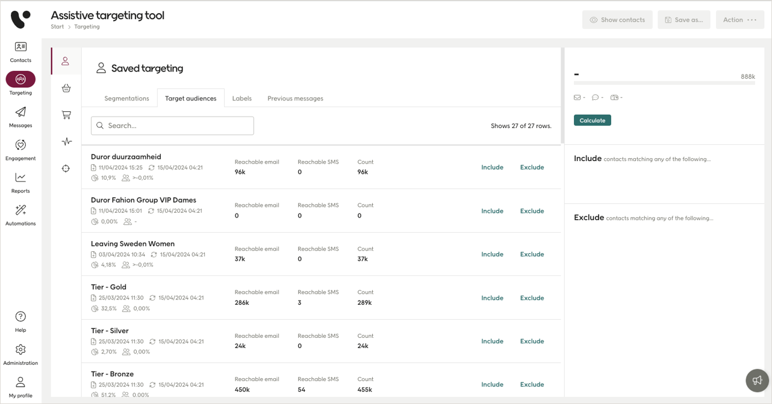772x404 pixels.
Task: Click the SMS speech bubble icon
Action: (x=595, y=97)
